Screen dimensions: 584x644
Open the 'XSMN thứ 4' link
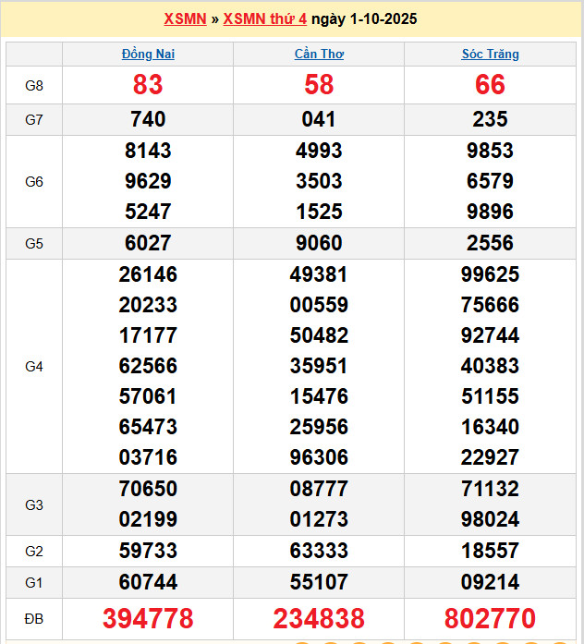[x=264, y=18]
